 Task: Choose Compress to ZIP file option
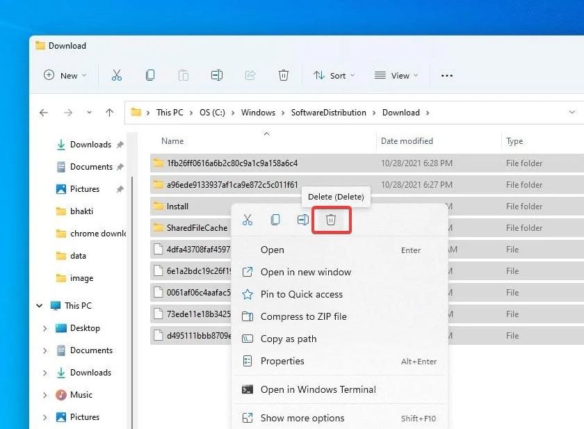tap(303, 316)
